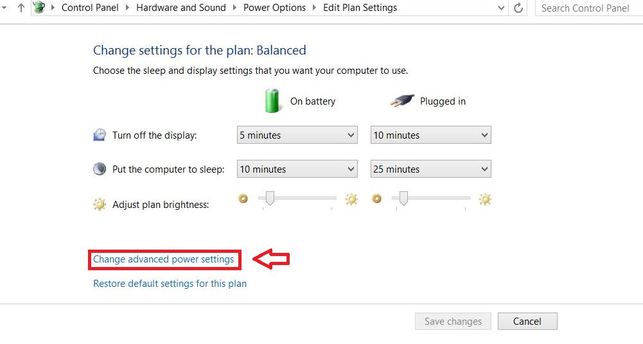Screen dimensions: 643x344
Task: Open Change advanced power settings link
Action: point(164,259)
